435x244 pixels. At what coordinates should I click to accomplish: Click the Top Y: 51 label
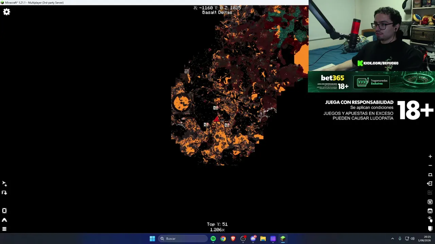click(x=217, y=224)
